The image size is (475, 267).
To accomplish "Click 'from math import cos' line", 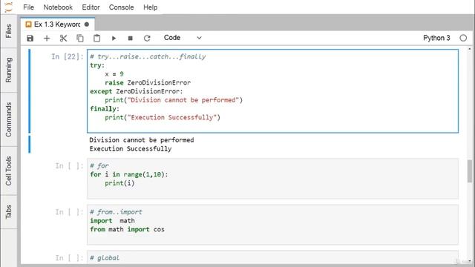I will 127,229.
